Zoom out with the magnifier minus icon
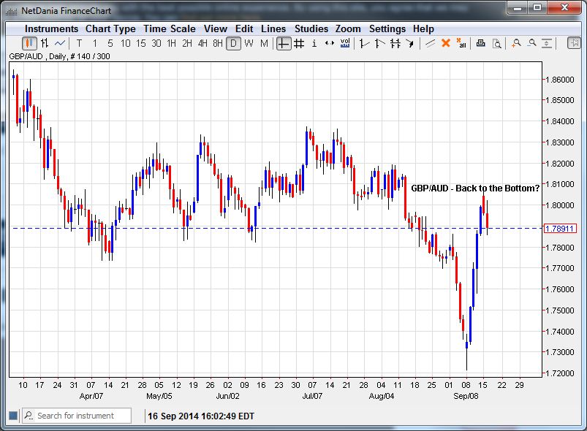The width and height of the screenshot is (587, 431). click(x=532, y=43)
